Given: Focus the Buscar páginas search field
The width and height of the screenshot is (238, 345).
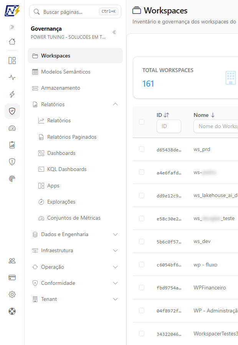Looking at the screenshot, I should click(x=75, y=11).
